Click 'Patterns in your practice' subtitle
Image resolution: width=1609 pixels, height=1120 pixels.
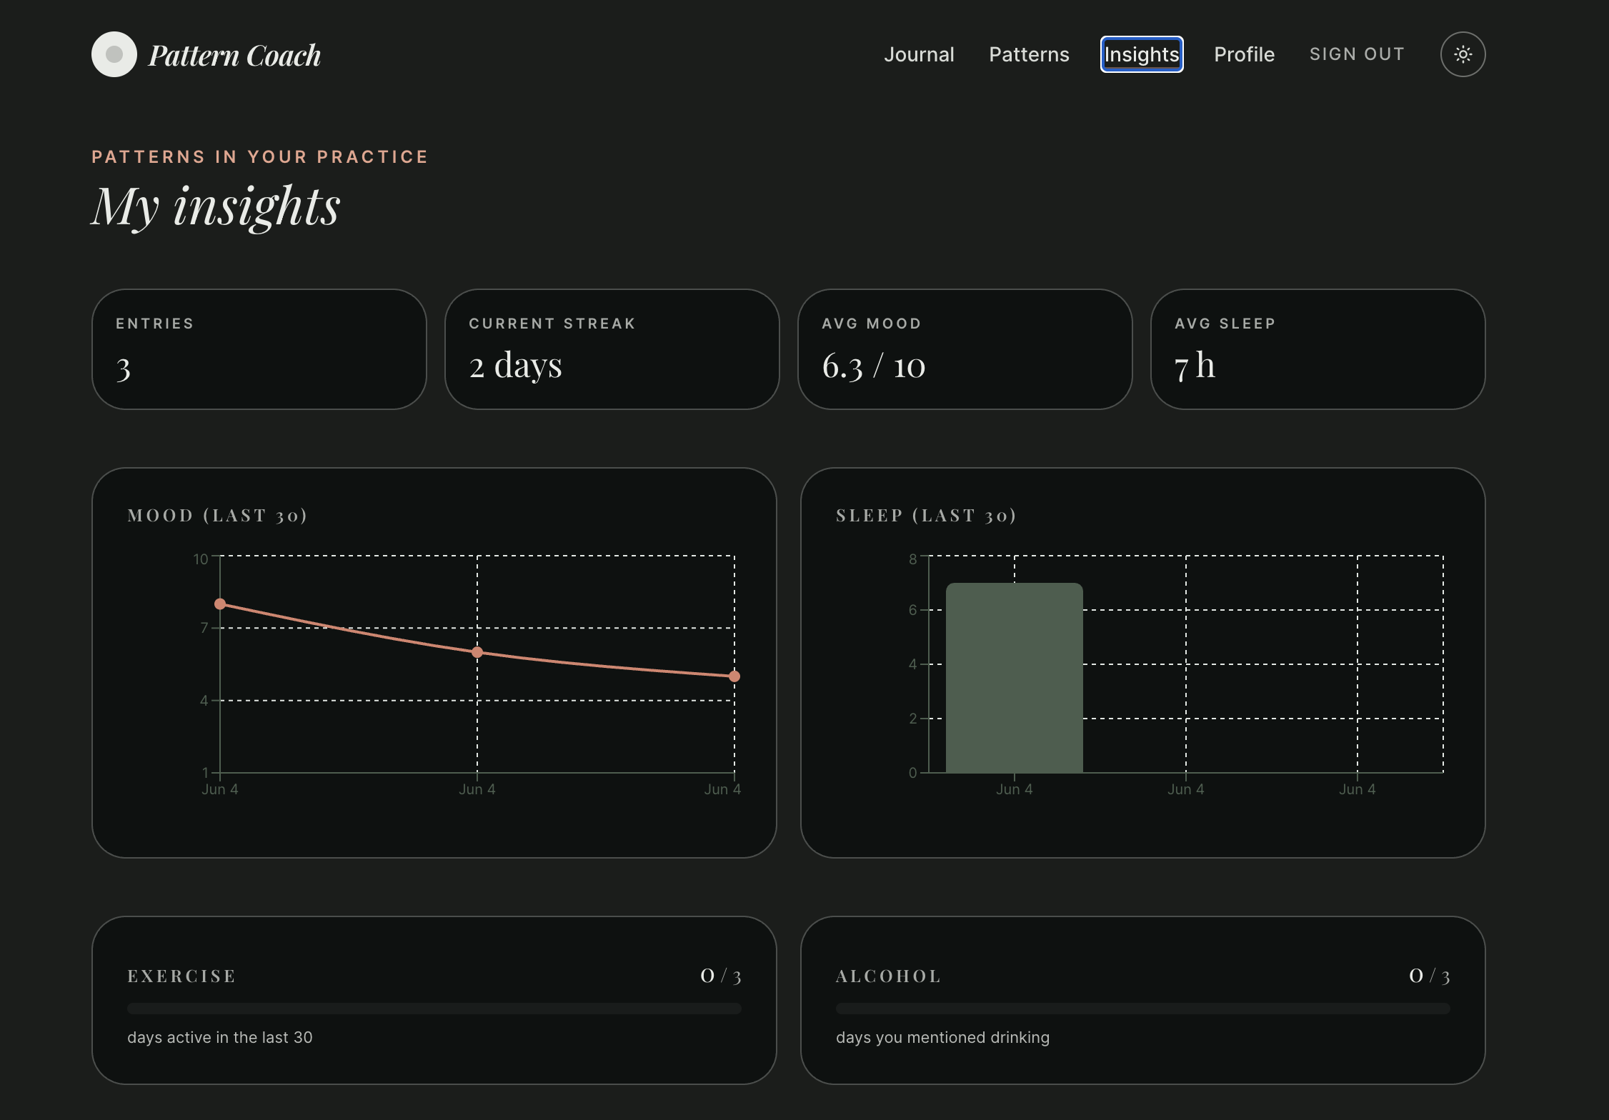[x=260, y=157]
